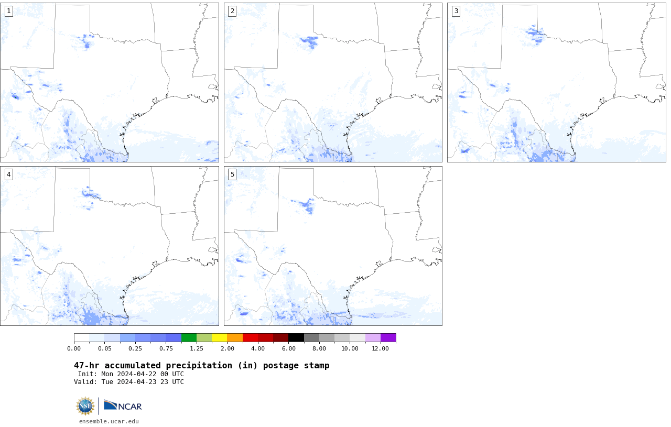Click the dark green color swatch in legend
This screenshot has width=671, height=427.
189,338
